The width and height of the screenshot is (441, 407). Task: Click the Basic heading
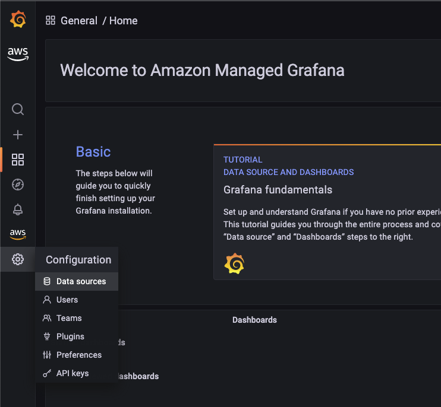coord(93,152)
